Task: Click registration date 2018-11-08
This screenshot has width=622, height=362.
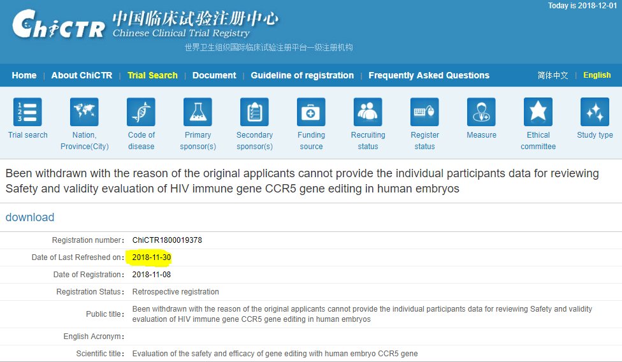Action: [152, 275]
